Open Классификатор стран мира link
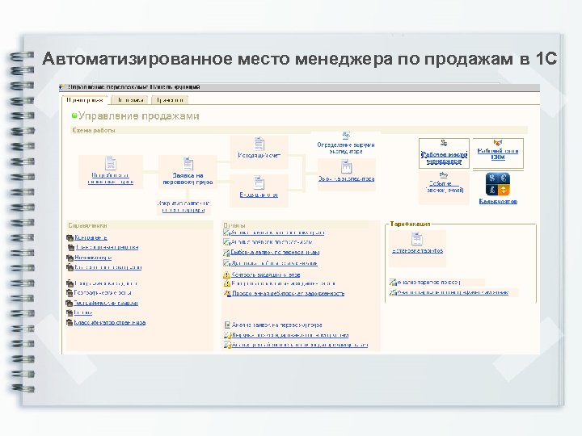Image resolution: width=582 pixels, height=436 pixels. (109, 322)
